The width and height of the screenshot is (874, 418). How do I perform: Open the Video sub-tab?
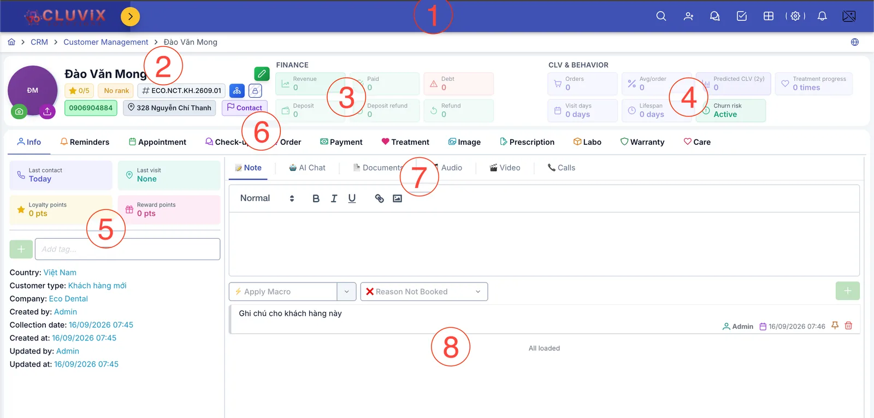tap(505, 168)
